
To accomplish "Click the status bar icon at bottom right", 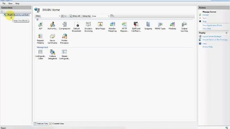I will [227, 128].
